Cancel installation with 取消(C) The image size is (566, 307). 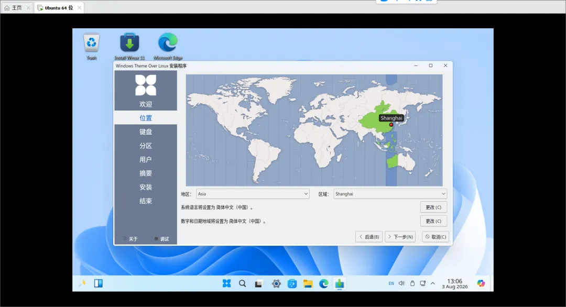tap(436, 237)
